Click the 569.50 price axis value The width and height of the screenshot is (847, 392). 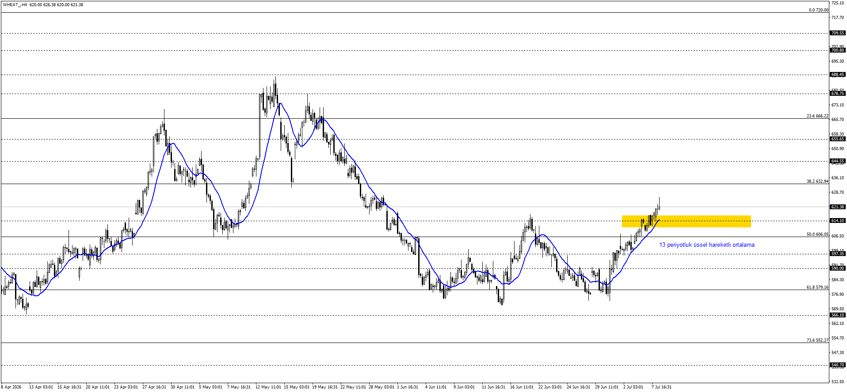click(x=838, y=309)
